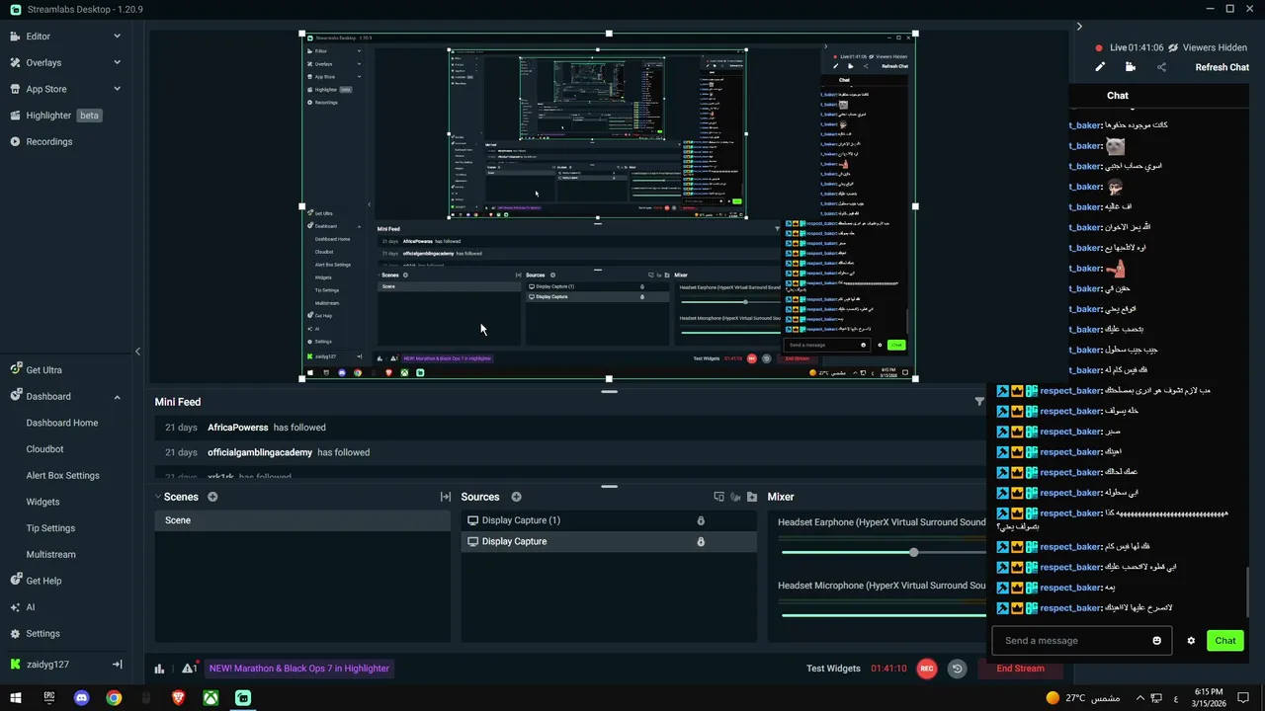This screenshot has height=711, width=1265.
Task: Open the scene transitions icon
Action: (x=446, y=497)
